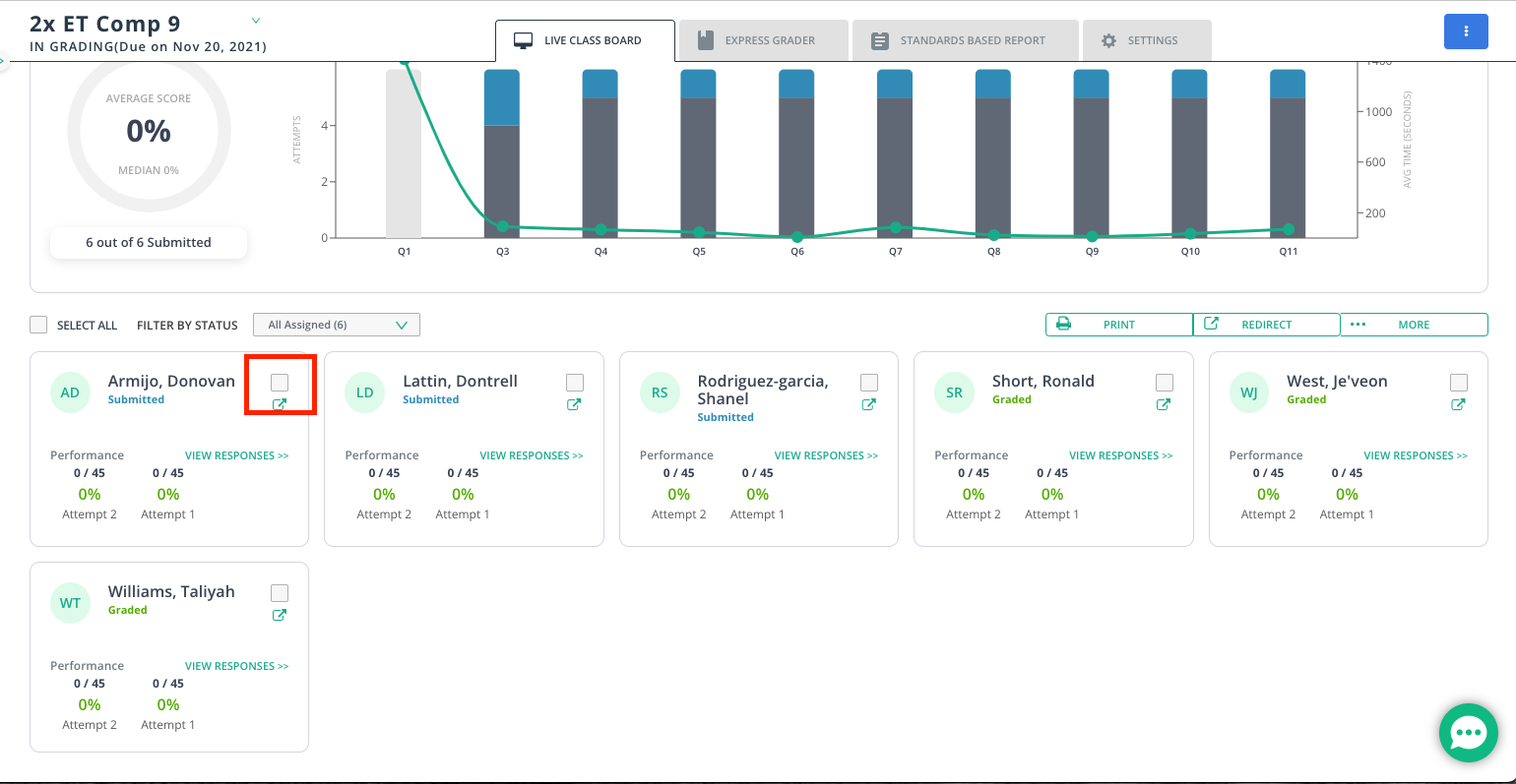This screenshot has height=784, width=1516.
Task: Open external link icon on Williams, Taliyah card
Action: [280, 615]
